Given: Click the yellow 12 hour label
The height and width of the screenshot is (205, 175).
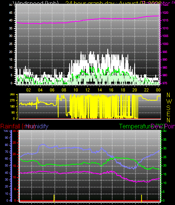Looking at the screenshot, I should click(x=87, y=90).
